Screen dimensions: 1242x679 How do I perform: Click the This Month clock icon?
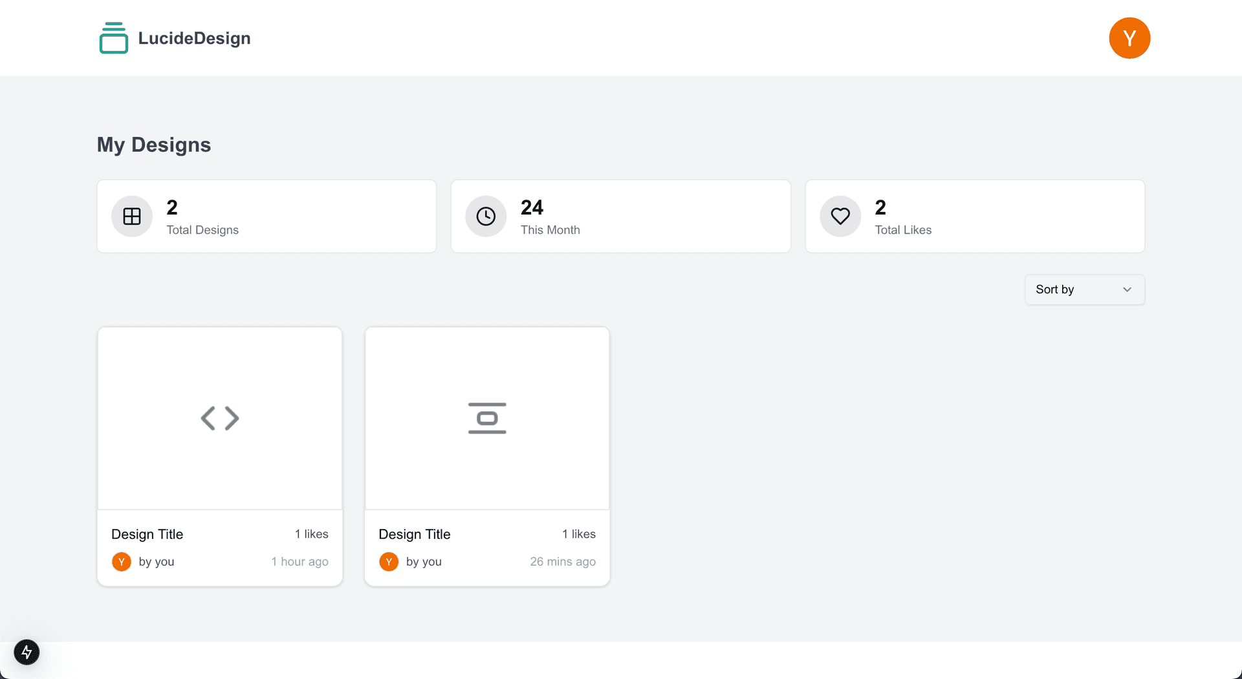[x=486, y=216]
